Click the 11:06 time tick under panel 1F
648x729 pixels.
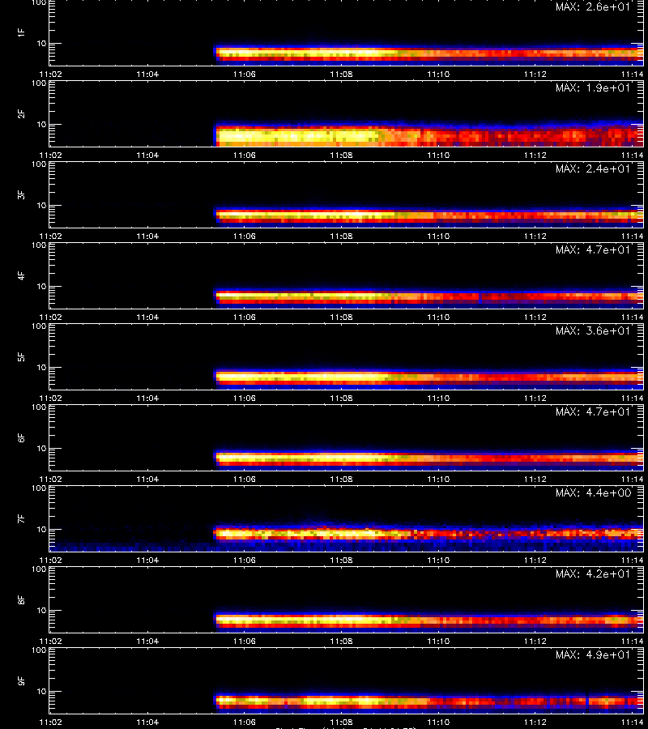click(x=245, y=74)
